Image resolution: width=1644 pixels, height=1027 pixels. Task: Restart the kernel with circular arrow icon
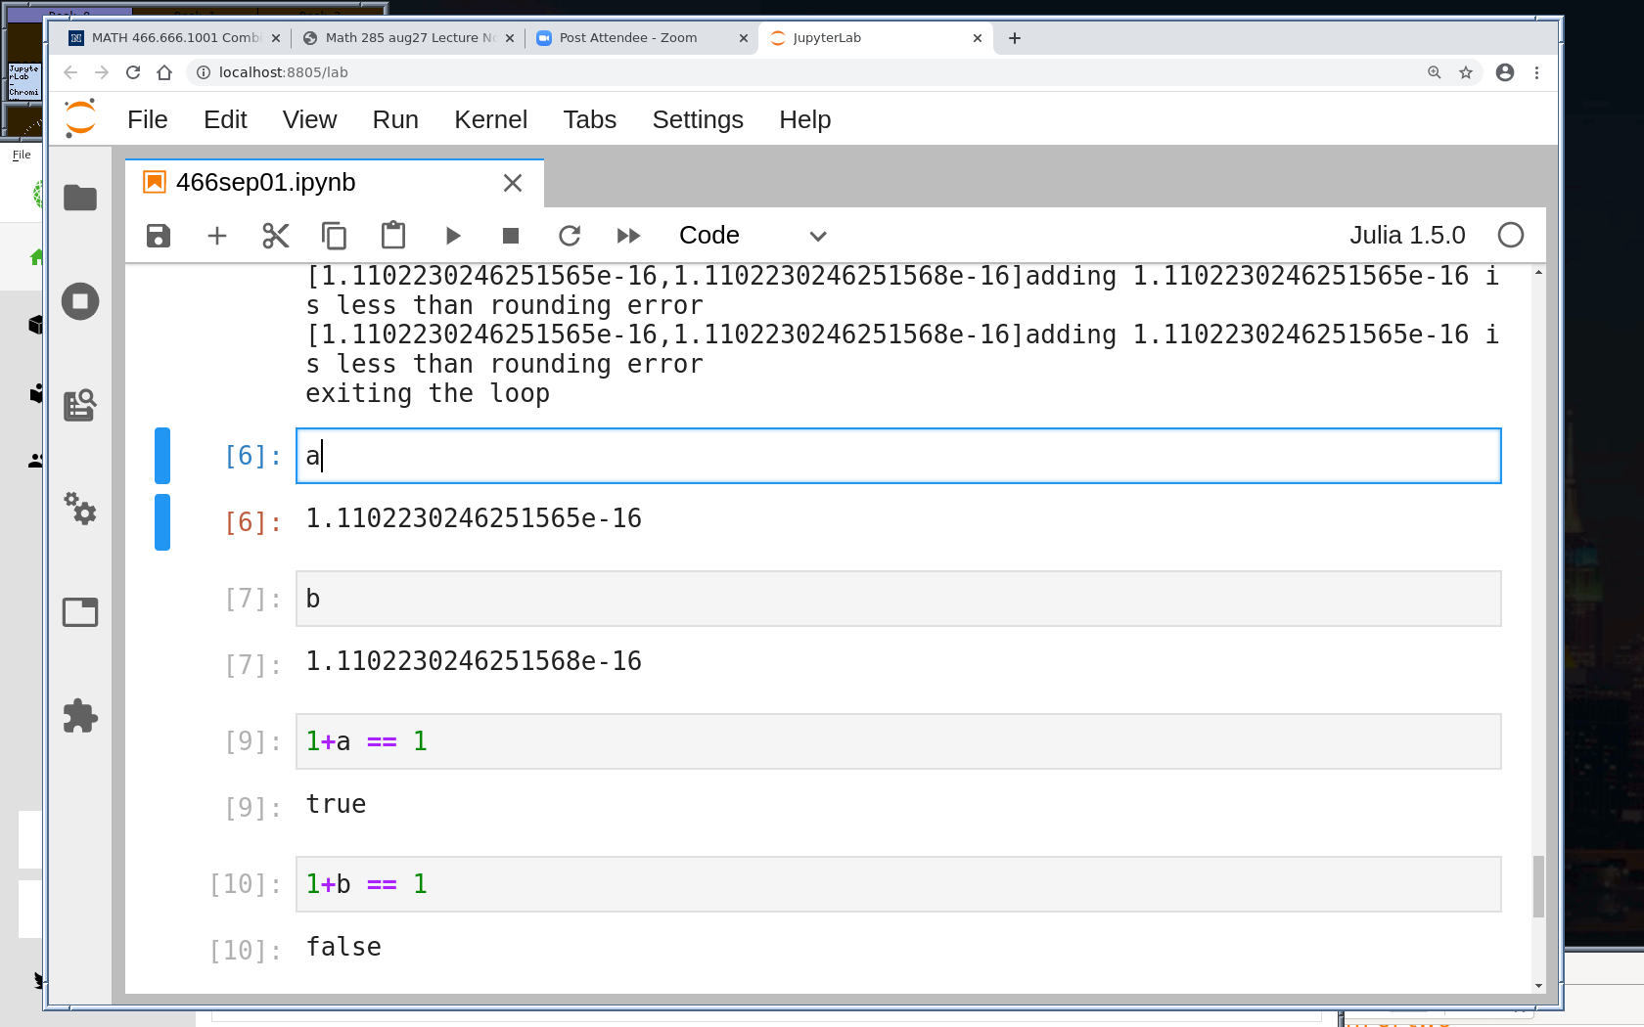pos(570,236)
